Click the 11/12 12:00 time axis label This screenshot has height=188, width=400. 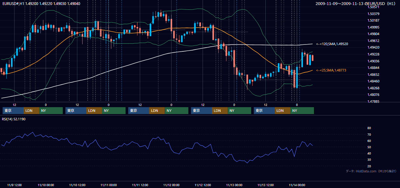pos(203,185)
